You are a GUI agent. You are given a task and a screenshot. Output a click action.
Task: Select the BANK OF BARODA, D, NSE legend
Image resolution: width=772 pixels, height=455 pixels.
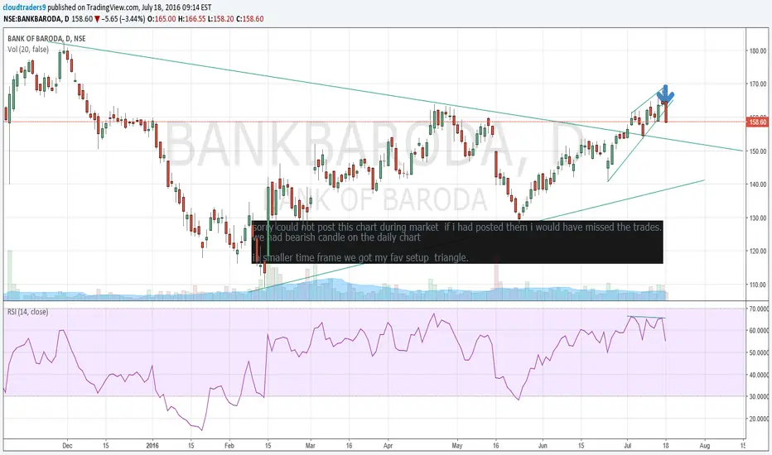click(46, 38)
